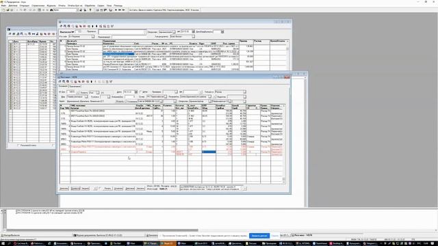
Task: Click the wide text field in Выписка window header
Action: pyautogui.click(x=122, y=33)
